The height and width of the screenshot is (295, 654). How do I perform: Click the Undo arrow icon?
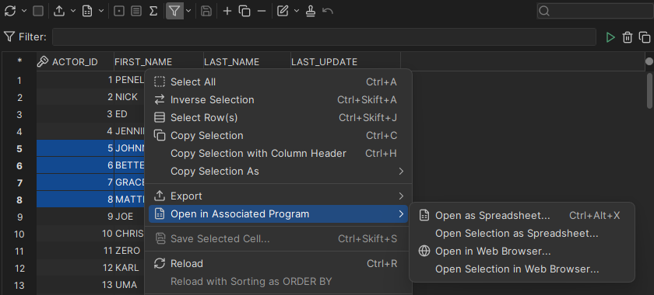click(x=328, y=11)
